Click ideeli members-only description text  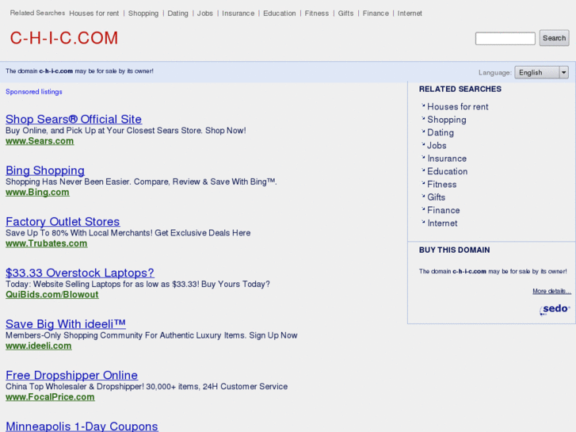[151, 335]
